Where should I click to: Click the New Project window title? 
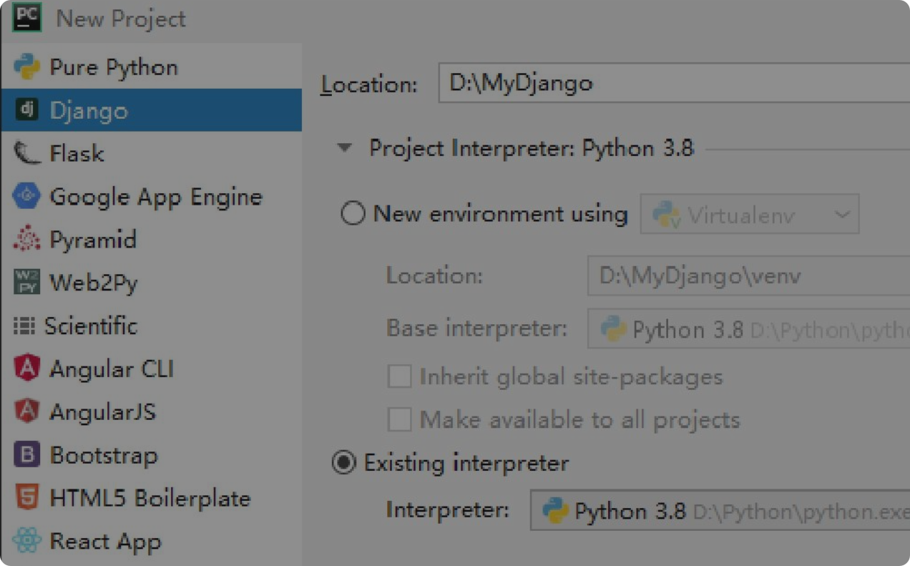pyautogui.click(x=121, y=19)
